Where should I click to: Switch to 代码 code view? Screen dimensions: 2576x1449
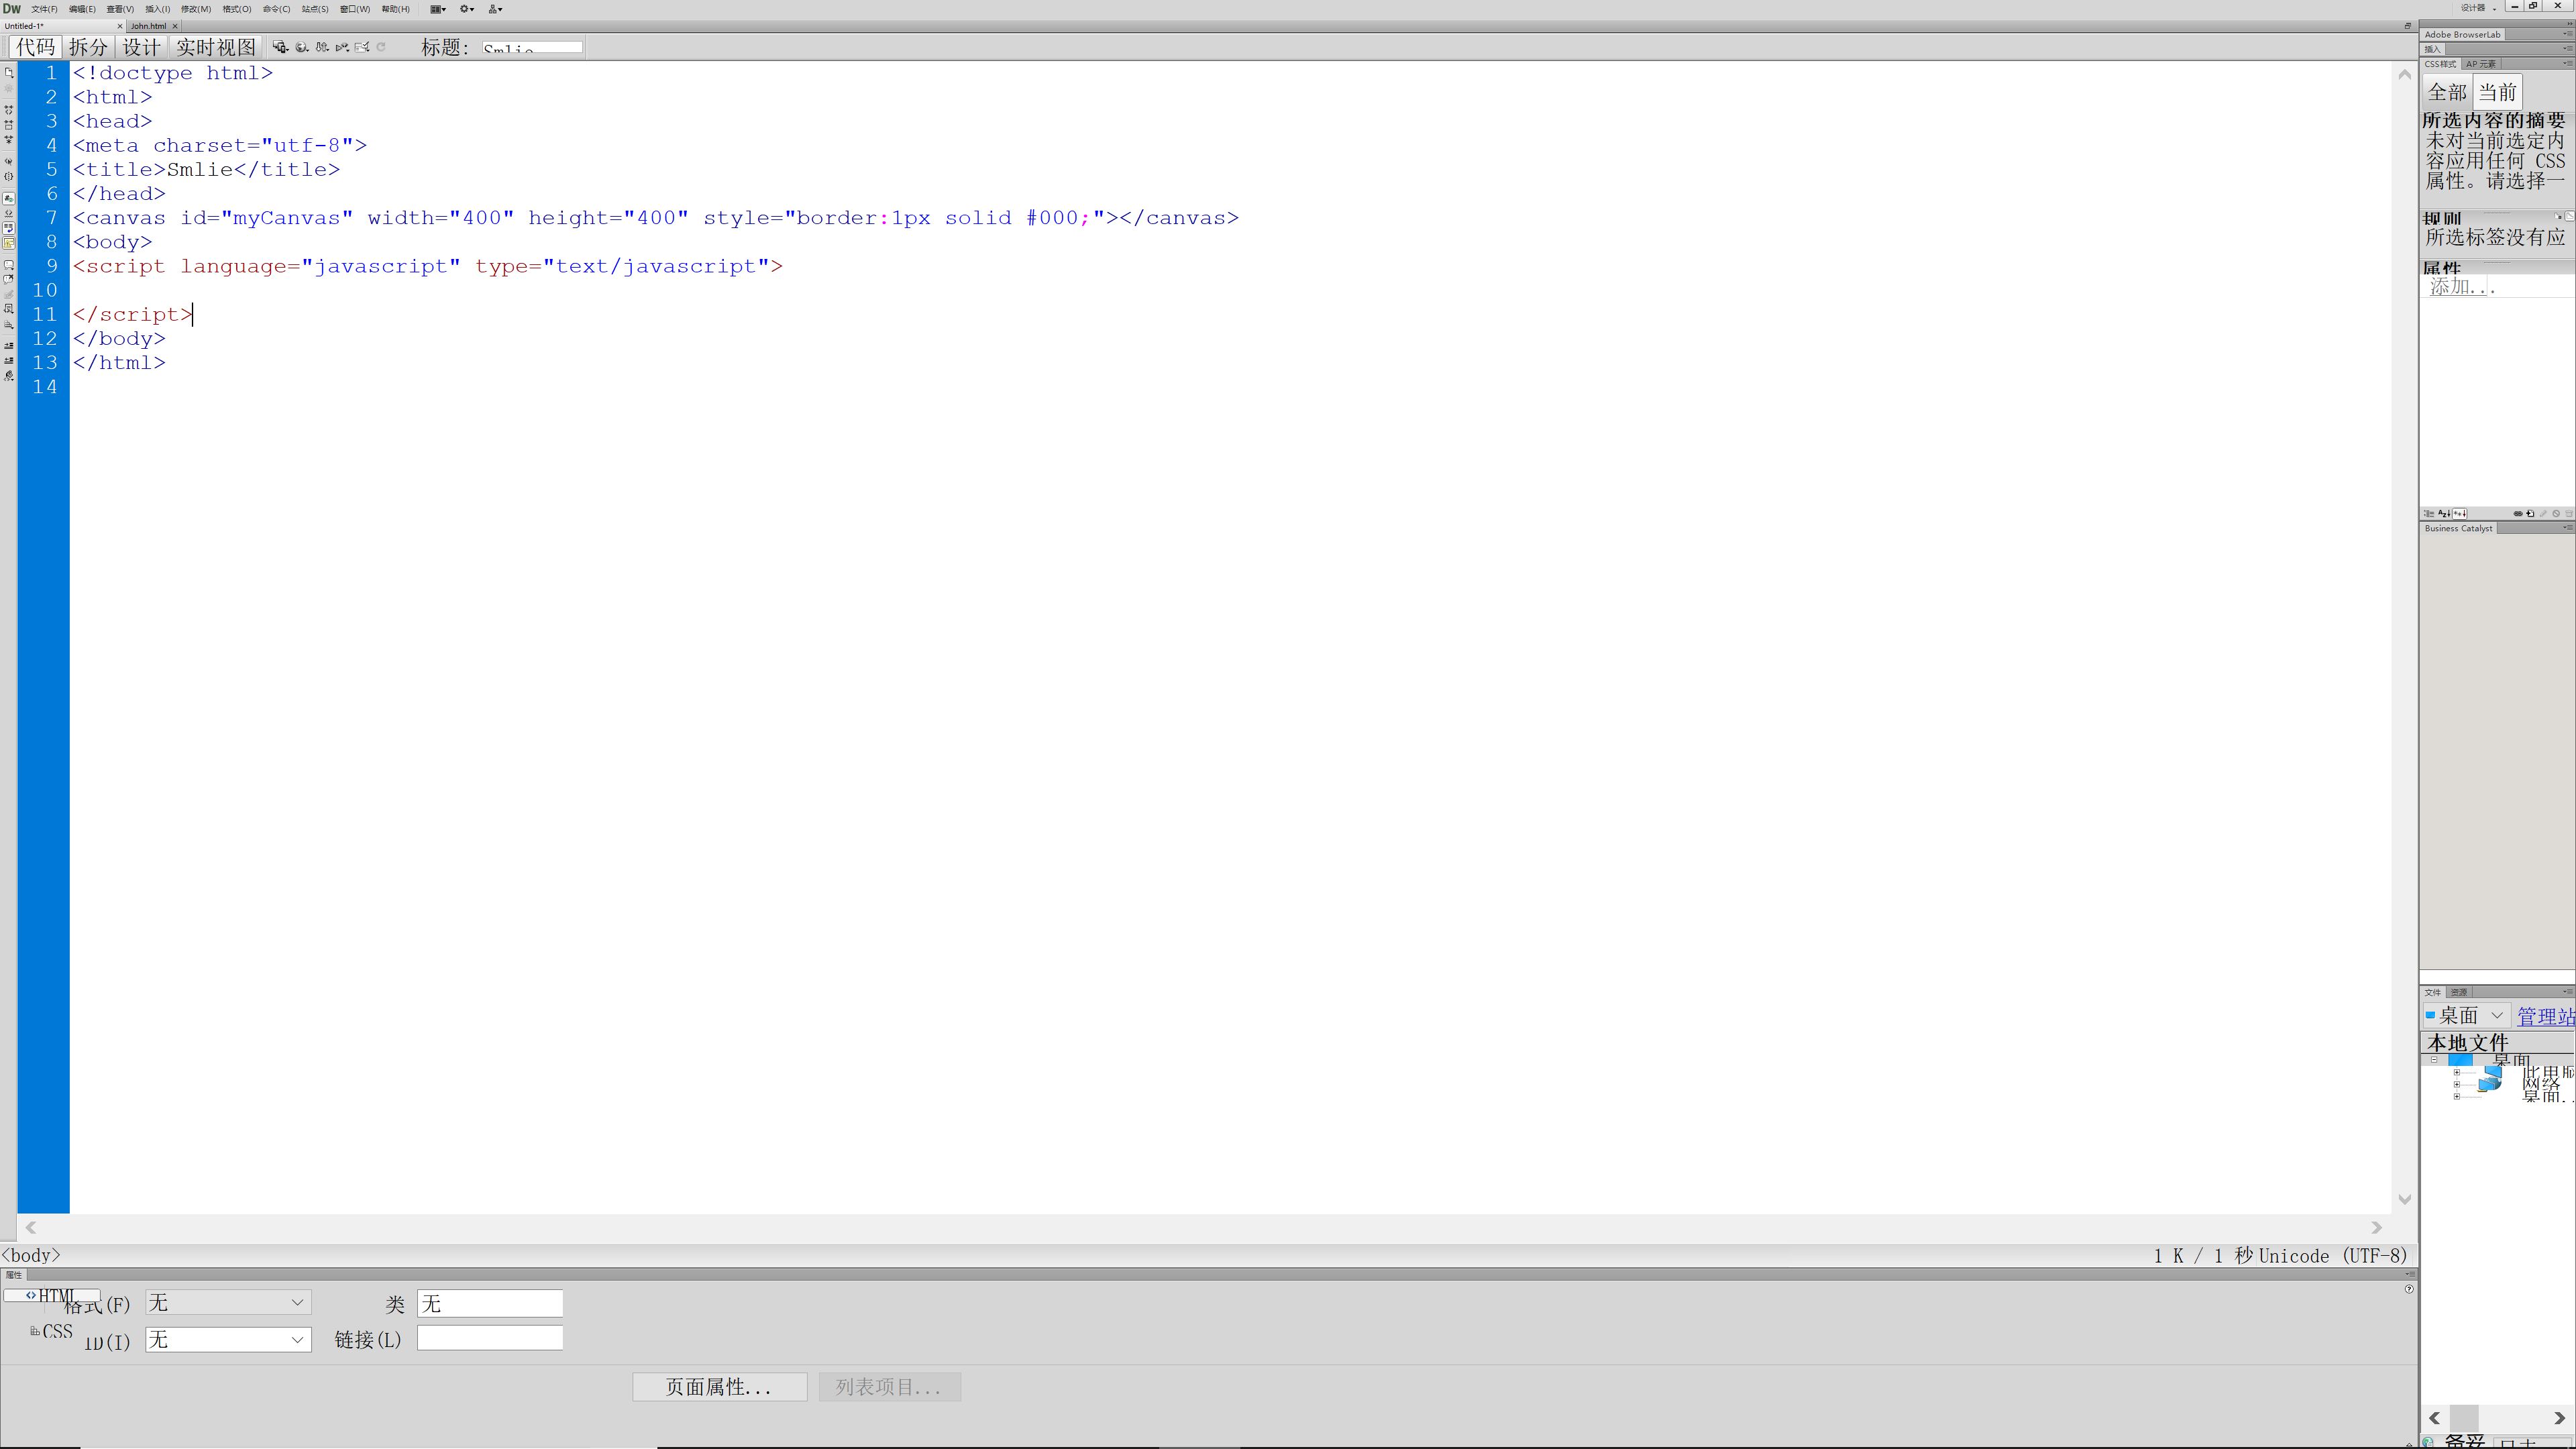tap(36, 47)
